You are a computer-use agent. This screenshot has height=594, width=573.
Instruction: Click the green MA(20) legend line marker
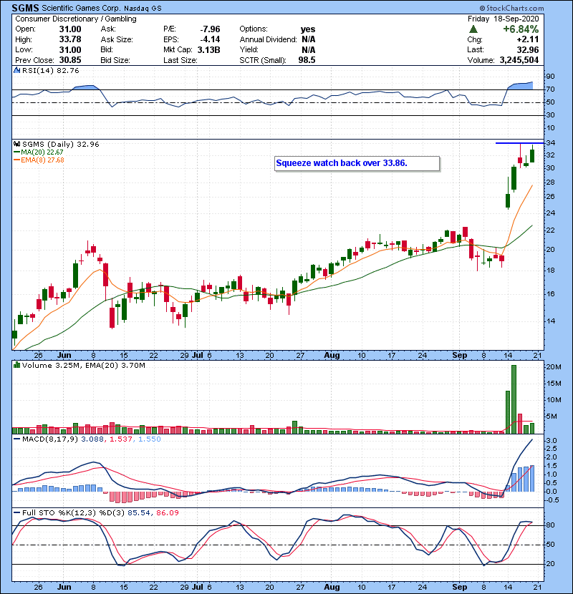(x=17, y=152)
